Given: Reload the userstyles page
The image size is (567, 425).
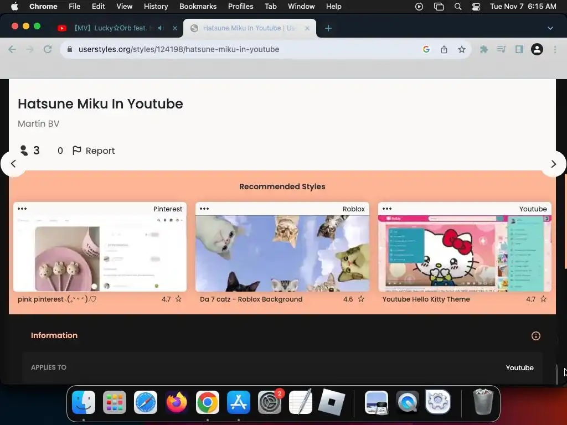Looking at the screenshot, I should [x=48, y=49].
